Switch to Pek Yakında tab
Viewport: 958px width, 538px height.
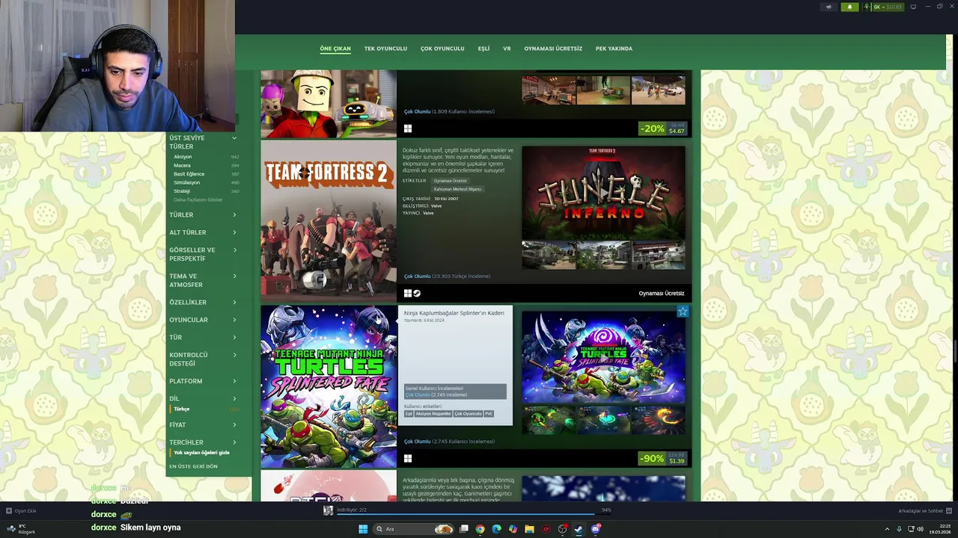(x=614, y=49)
